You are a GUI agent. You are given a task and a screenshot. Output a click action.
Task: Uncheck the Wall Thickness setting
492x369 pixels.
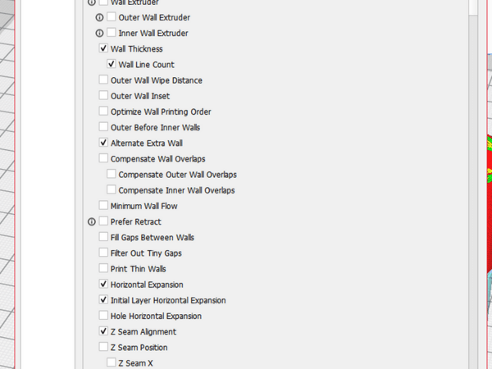coord(103,49)
